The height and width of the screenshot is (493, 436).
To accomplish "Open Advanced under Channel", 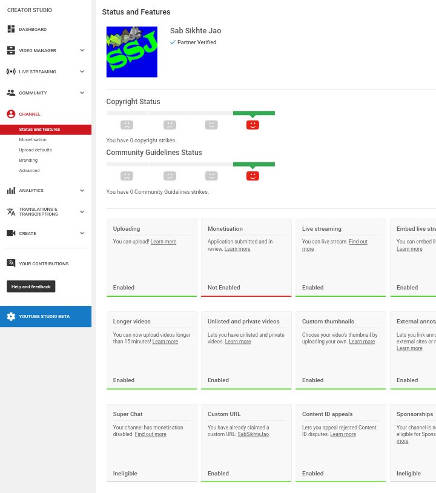I will point(29,170).
